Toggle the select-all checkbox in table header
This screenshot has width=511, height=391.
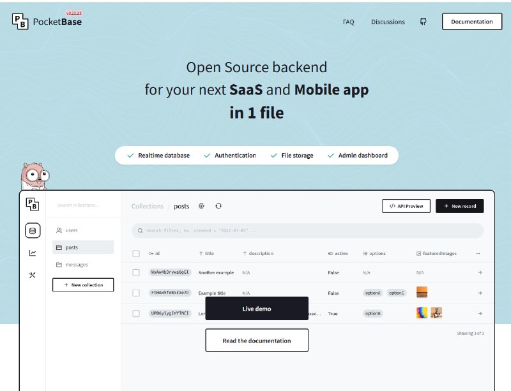tap(136, 253)
